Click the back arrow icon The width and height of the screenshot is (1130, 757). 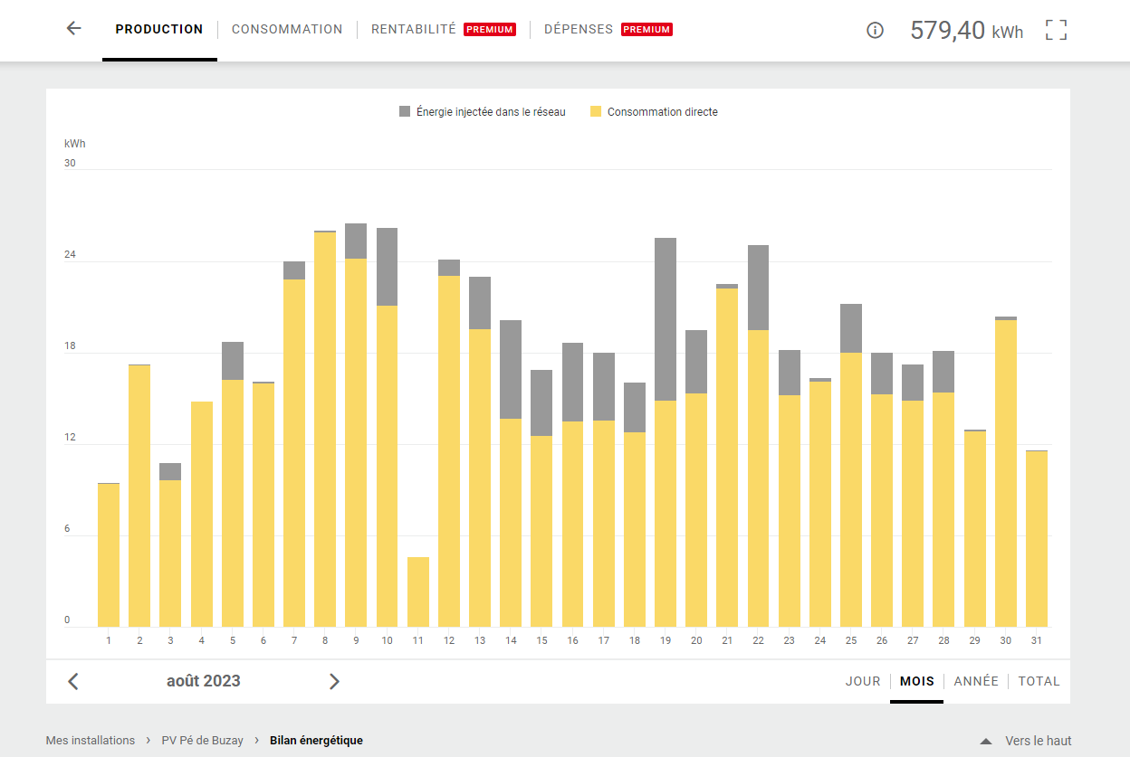coord(74,29)
